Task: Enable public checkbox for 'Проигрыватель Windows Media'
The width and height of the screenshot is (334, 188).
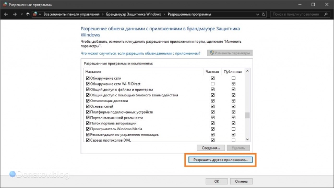Action: [x=233, y=129]
